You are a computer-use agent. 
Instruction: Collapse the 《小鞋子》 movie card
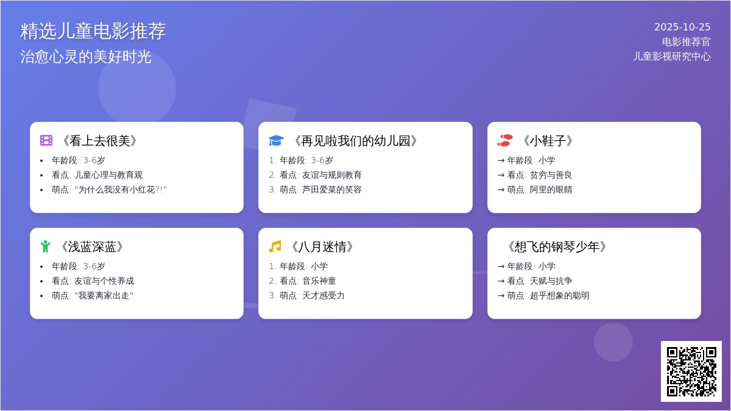click(594, 167)
